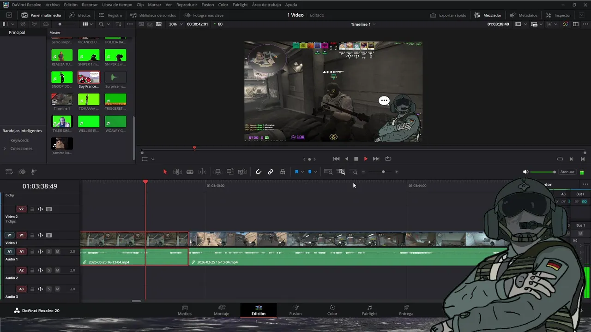Lock the Video 2 track

click(32, 209)
